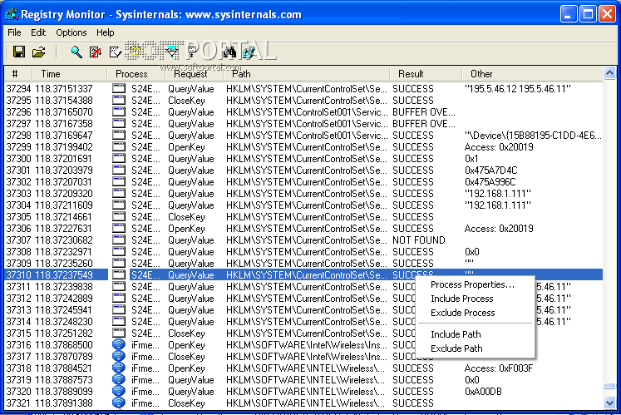
Task: Click the window icon in row 37296
Action: pos(119,111)
